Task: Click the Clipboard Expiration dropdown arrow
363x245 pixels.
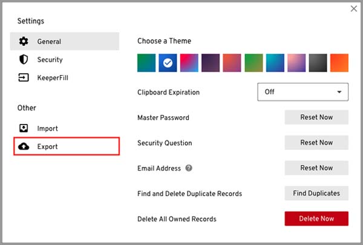Action: pos(339,92)
